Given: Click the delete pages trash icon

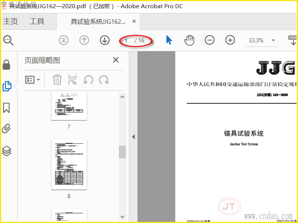Looking at the screenshot, I should (57, 80).
